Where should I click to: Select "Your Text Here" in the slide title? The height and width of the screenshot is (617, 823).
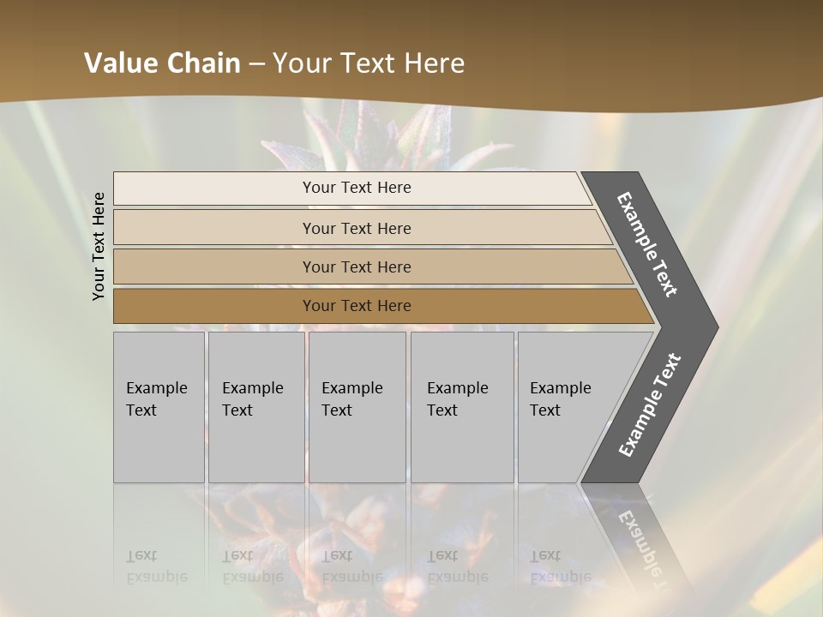pyautogui.click(x=369, y=63)
